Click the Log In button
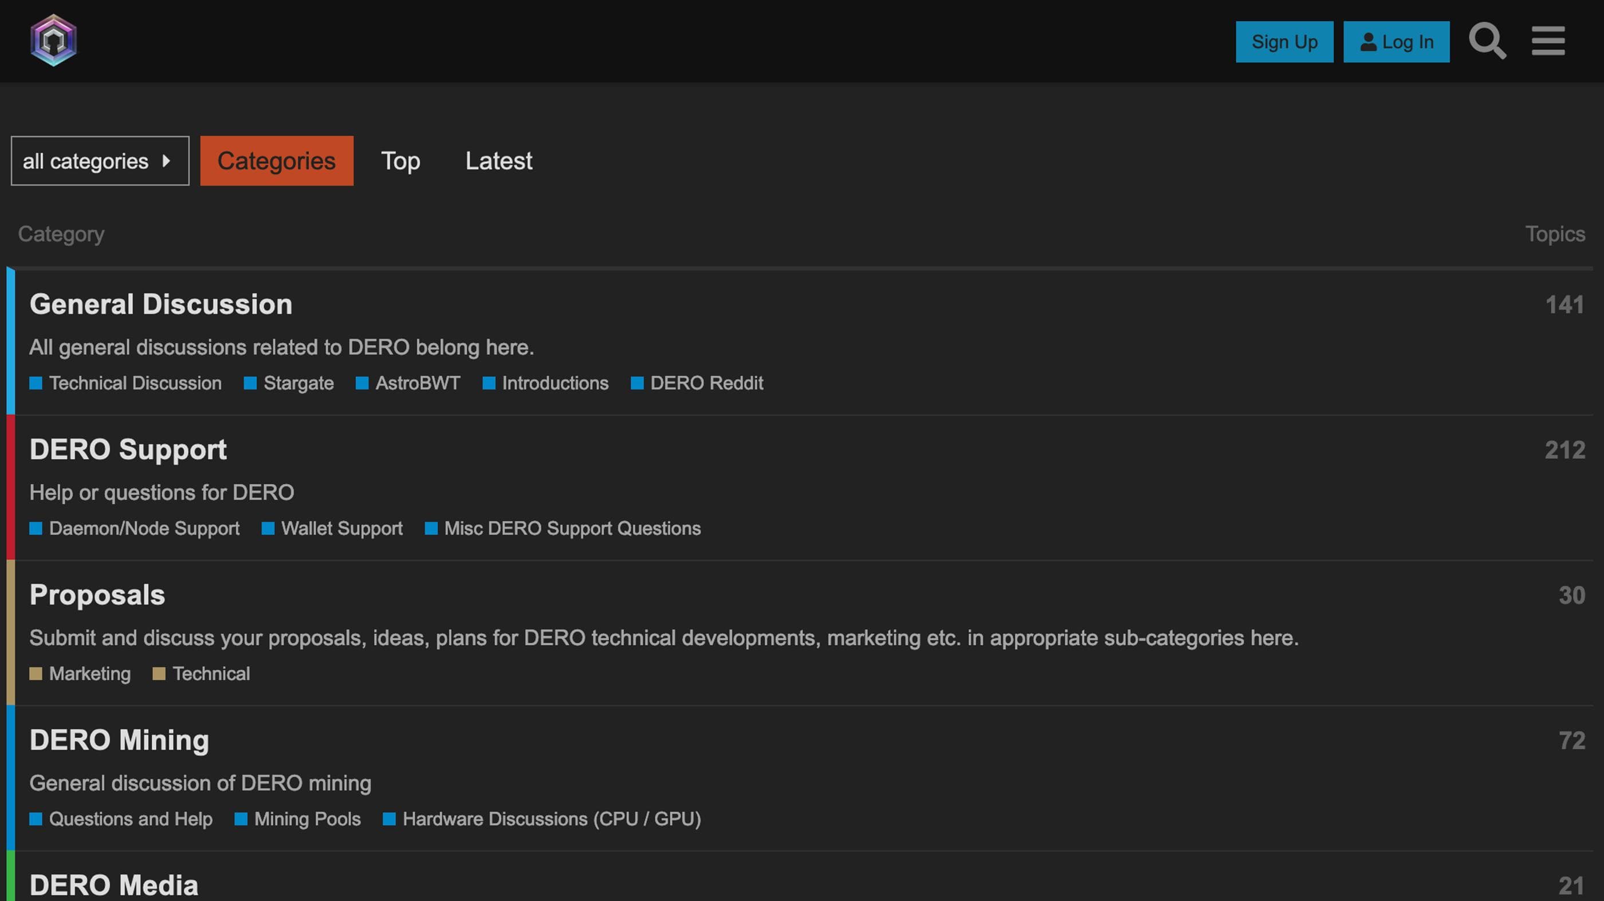 pyautogui.click(x=1396, y=42)
